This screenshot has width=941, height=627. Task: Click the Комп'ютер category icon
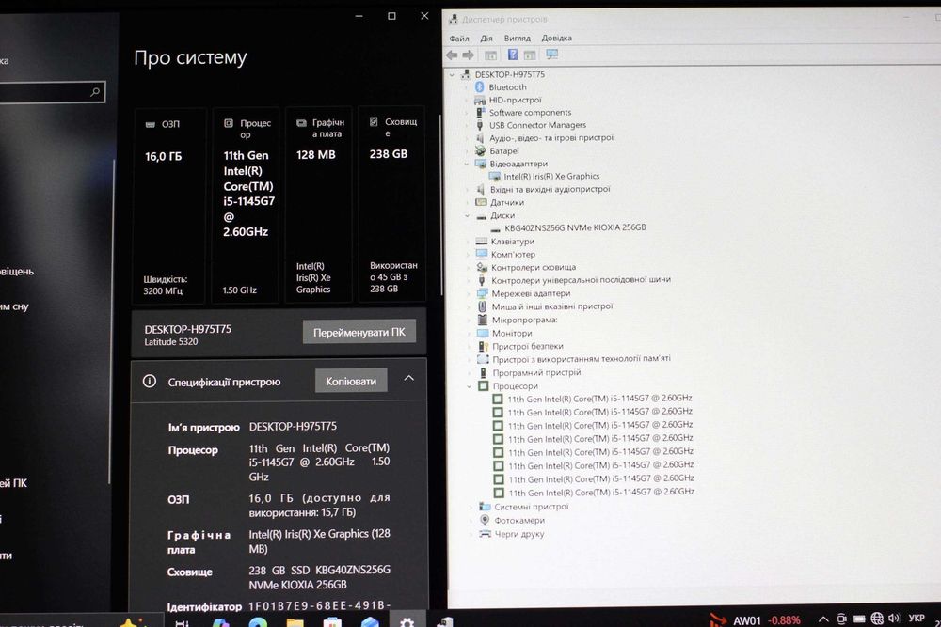pyautogui.click(x=481, y=254)
